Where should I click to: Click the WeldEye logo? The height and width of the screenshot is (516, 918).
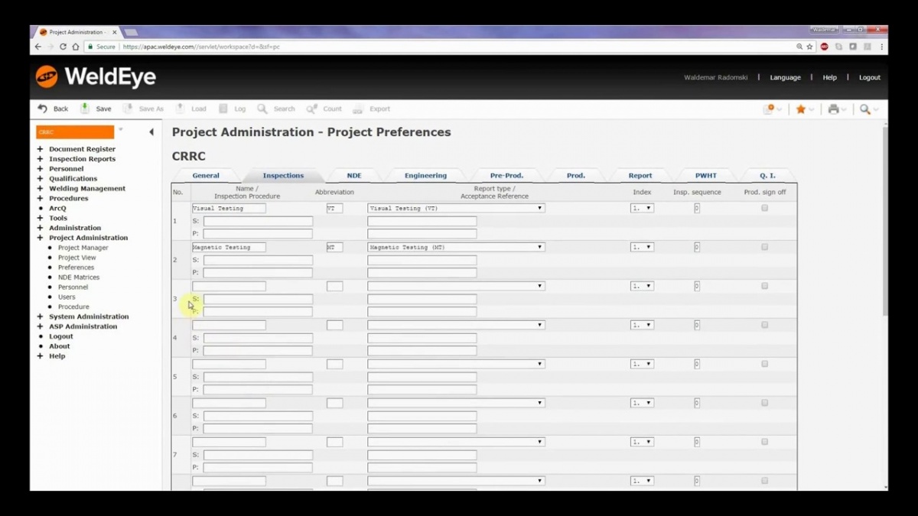96,77
